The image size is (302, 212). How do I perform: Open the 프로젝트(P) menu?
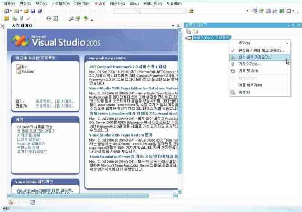tap(61, 4)
